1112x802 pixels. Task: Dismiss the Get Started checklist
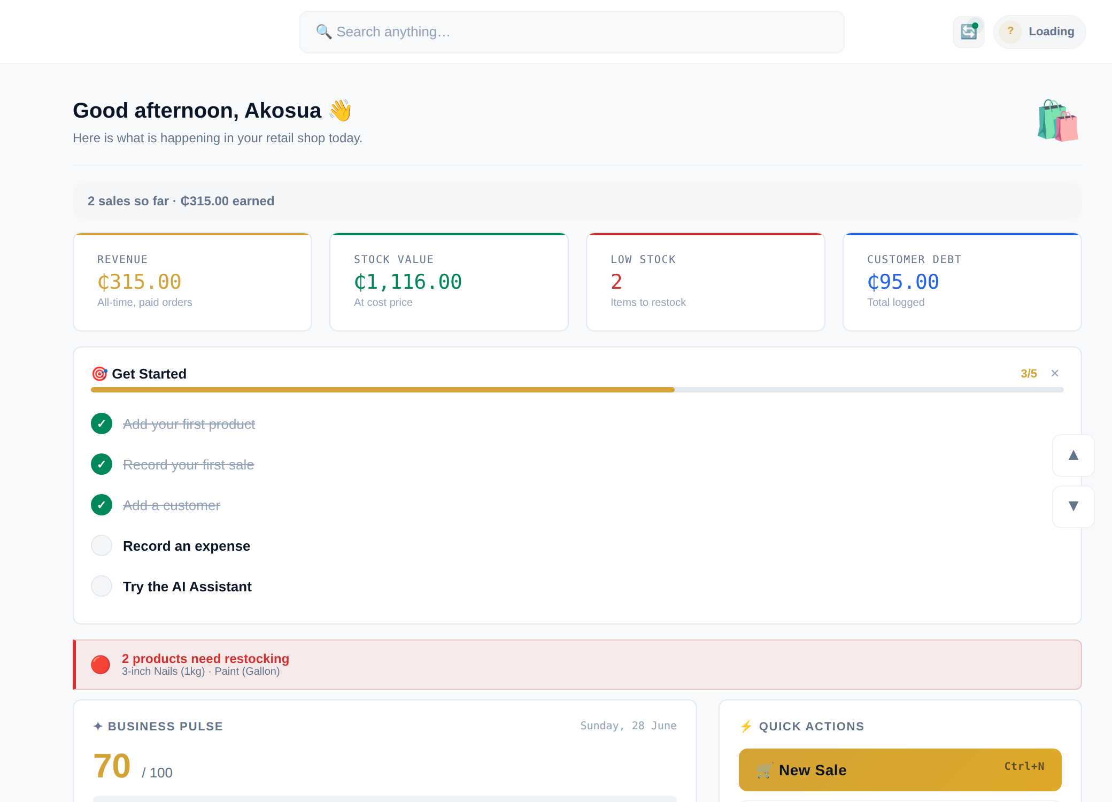pos(1055,373)
